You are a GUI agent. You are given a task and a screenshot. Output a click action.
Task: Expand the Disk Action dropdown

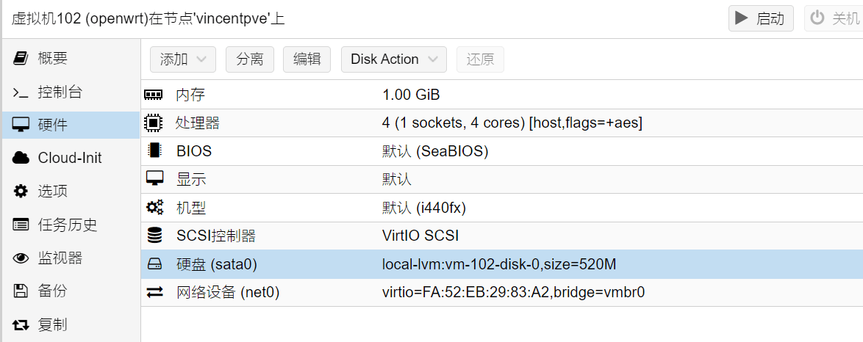point(393,59)
